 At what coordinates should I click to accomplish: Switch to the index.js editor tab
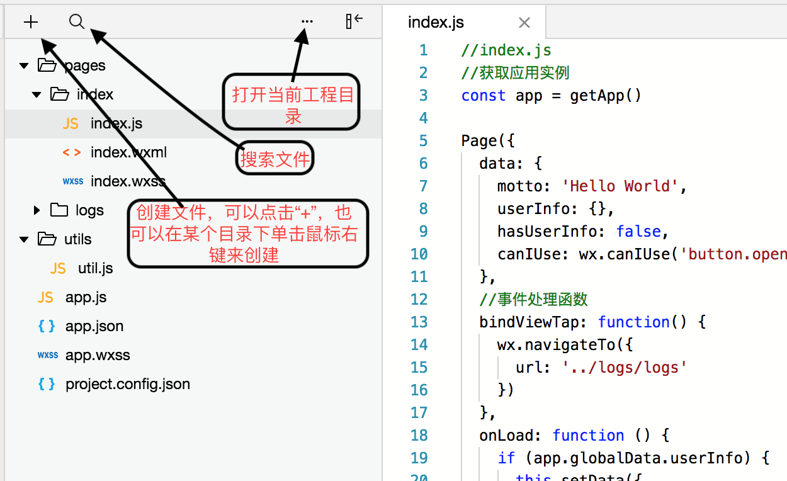pyautogui.click(x=436, y=23)
